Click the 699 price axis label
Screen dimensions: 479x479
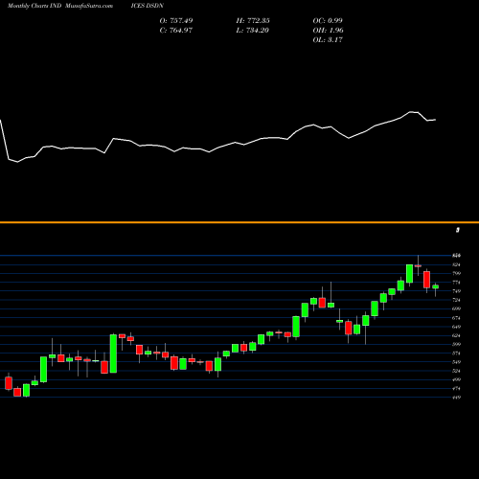point(456,308)
